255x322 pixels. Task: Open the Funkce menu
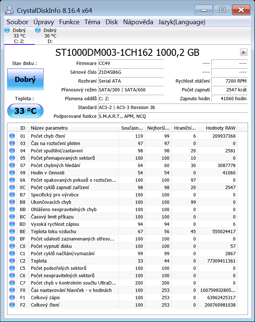point(69,22)
